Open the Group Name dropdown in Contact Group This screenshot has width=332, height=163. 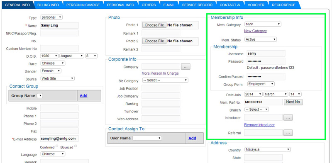pos(40,96)
